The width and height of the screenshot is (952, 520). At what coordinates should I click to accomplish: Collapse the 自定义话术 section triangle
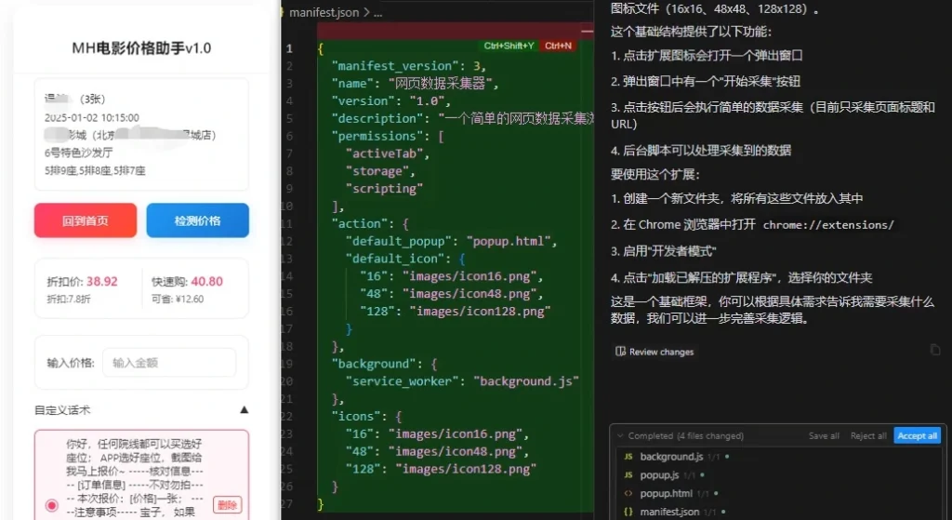click(245, 410)
